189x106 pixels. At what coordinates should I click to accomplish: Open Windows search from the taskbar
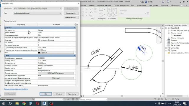[x=10, y=103]
